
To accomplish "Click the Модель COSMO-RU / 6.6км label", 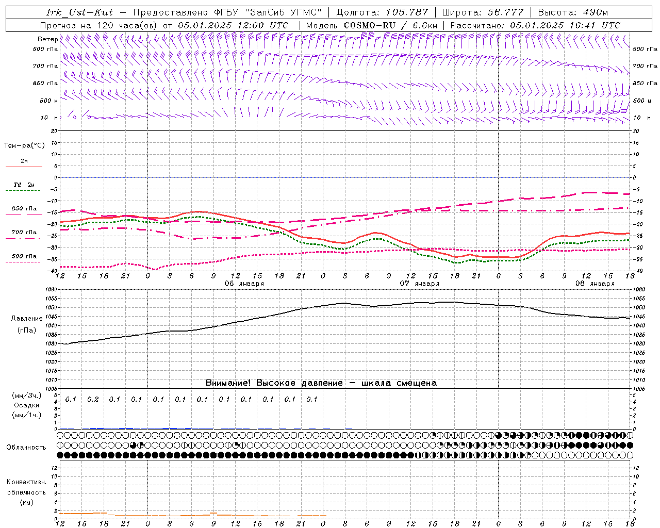I will [371, 25].
